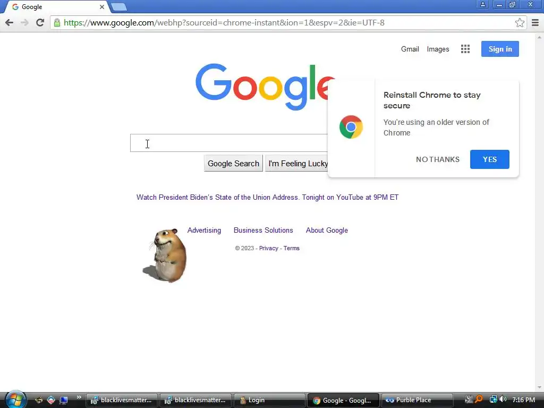Open the Privacy link

coord(268,248)
